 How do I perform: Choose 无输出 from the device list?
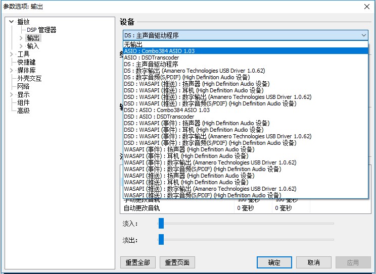click(133, 45)
